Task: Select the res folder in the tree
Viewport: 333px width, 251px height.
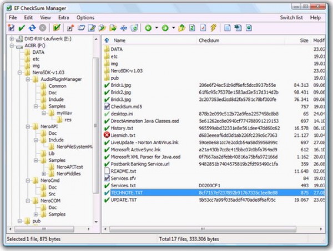Action: point(68,120)
